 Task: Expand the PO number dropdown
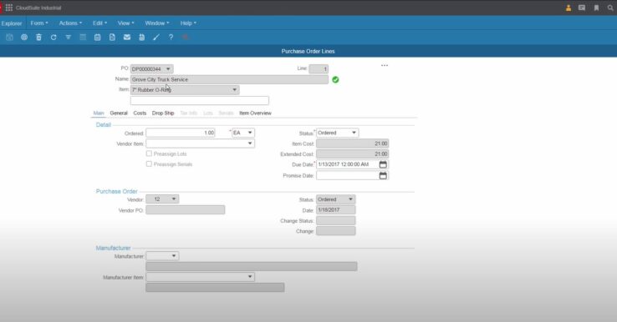click(168, 69)
